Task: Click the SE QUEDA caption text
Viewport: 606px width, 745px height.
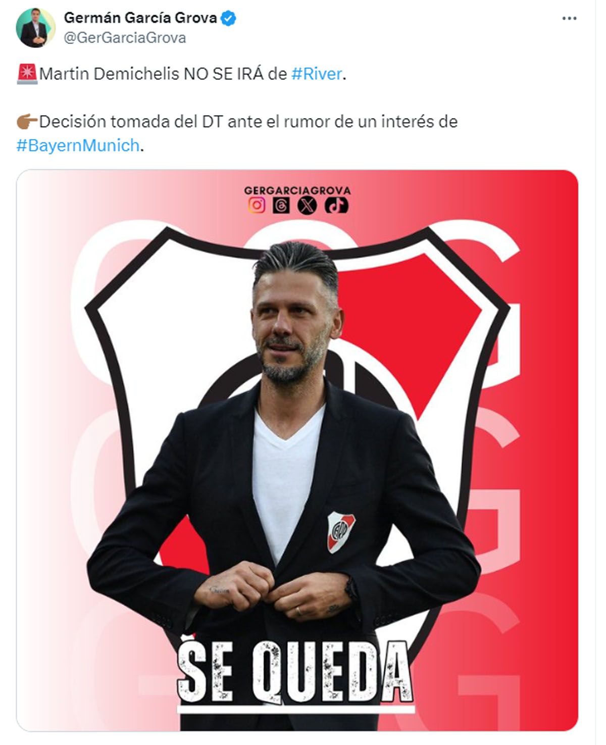Action: tap(295, 673)
